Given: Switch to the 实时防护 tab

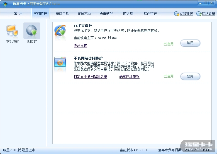Looking at the screenshot, I should (40, 14).
